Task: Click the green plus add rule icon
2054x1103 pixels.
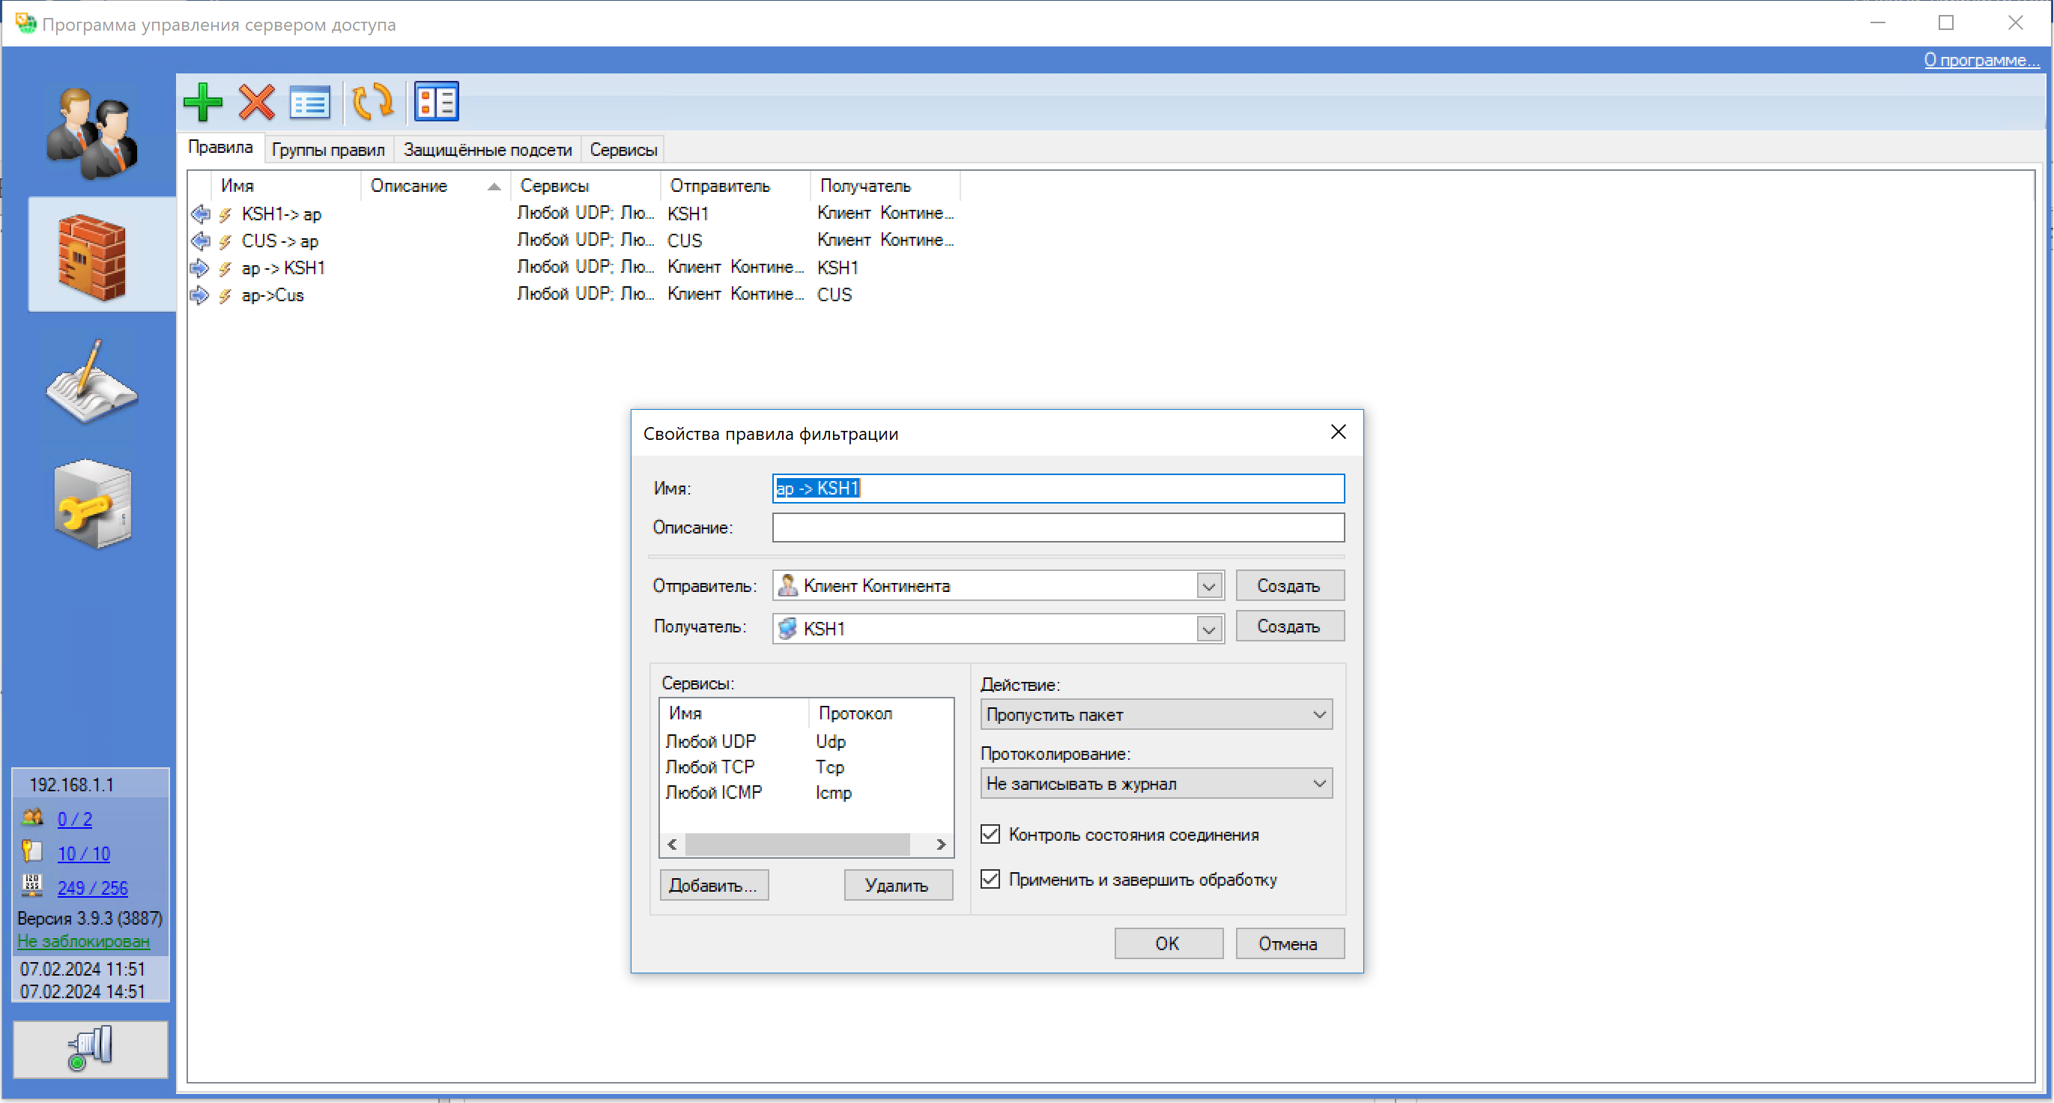Action: [x=202, y=102]
